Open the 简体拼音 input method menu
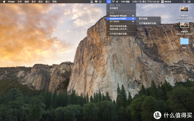194x121 pixels. [166, 2]
